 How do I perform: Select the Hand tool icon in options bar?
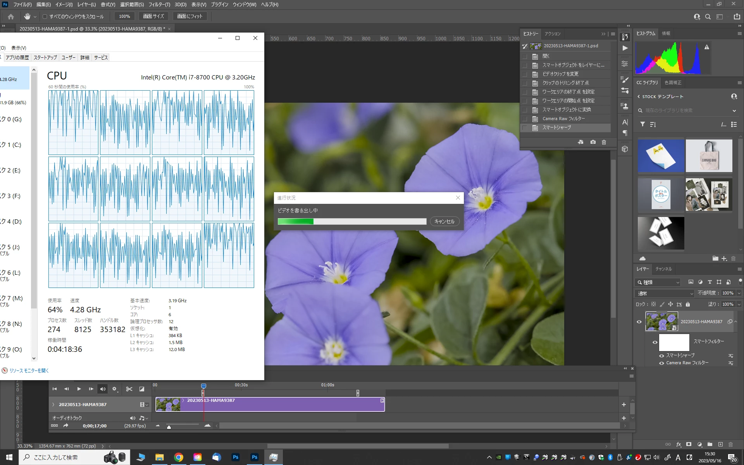point(27,16)
